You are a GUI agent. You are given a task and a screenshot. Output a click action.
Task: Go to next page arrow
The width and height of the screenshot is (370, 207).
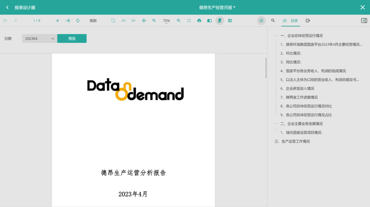[x=57, y=21]
